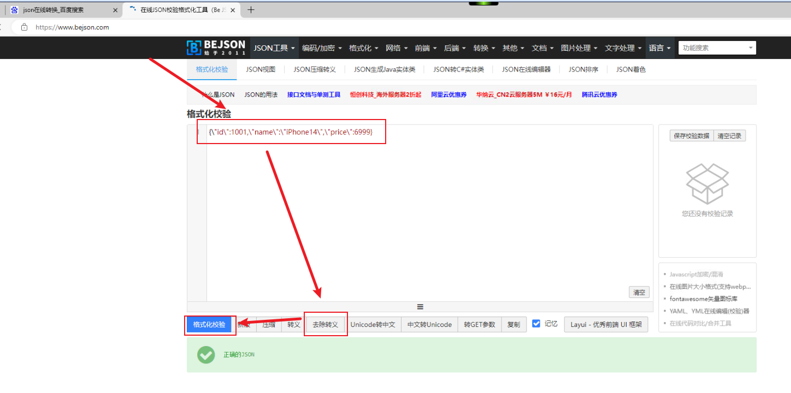Expand the 网络 navigation menu
791x393 pixels.
tap(396, 48)
